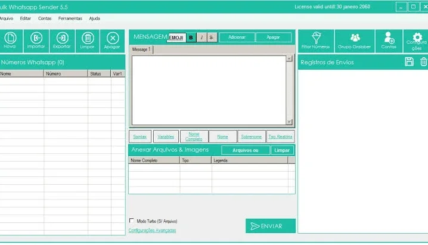This screenshot has width=428, height=245.
Task: Open Configurações gear icon
Action: (x=417, y=41)
